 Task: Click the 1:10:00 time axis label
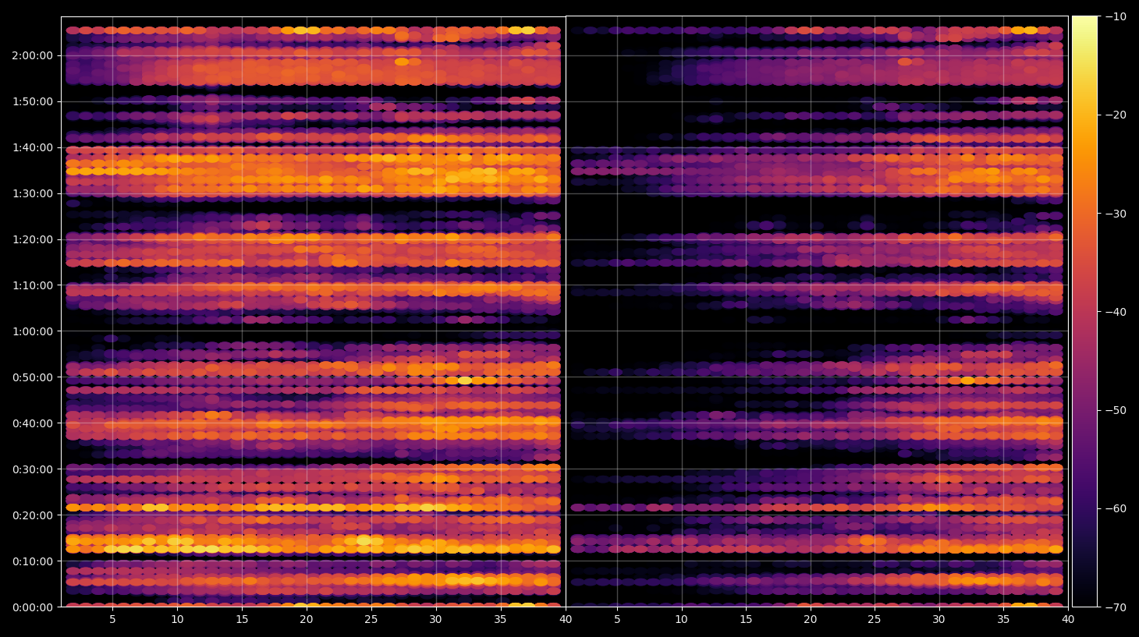pos(33,285)
